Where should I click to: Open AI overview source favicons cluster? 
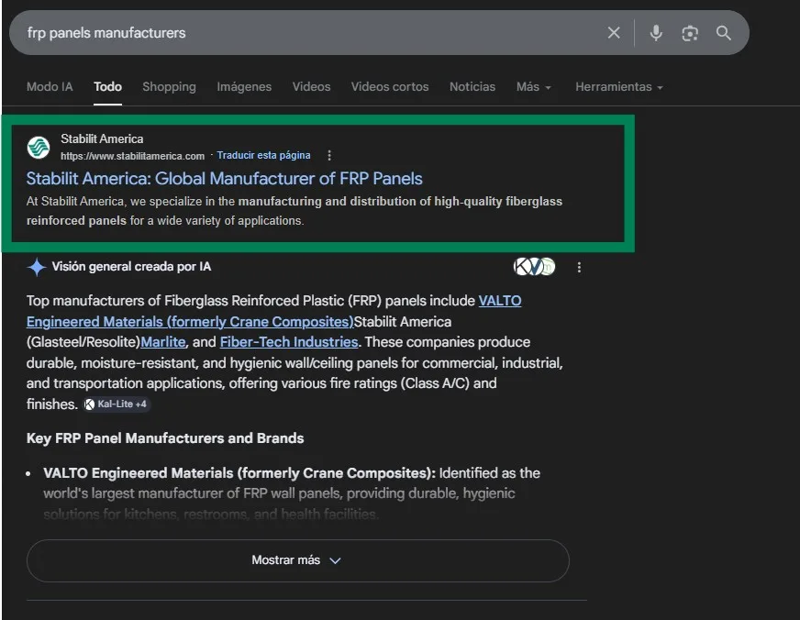tap(534, 267)
